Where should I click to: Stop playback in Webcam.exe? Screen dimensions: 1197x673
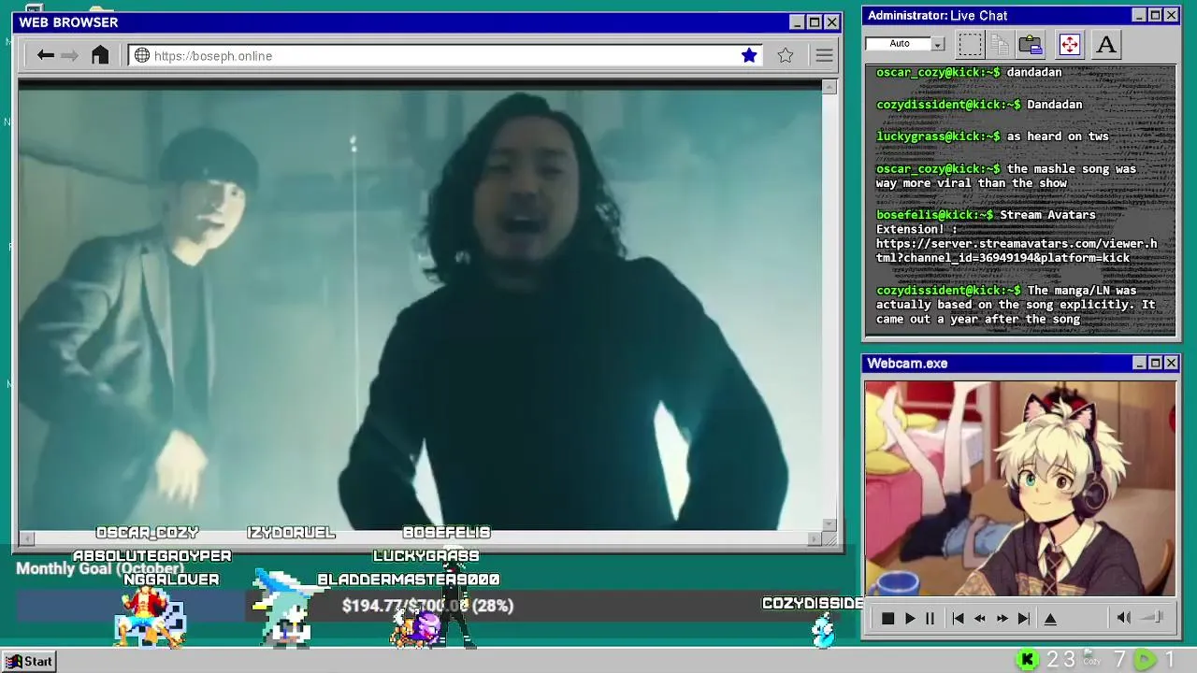887,619
